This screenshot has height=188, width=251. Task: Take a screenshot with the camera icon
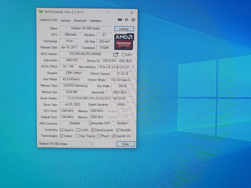tap(120, 20)
